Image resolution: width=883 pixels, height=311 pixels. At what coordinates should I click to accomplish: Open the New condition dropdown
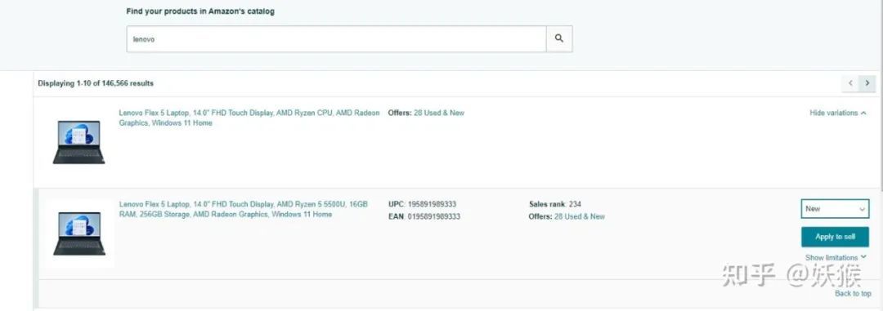(835, 209)
